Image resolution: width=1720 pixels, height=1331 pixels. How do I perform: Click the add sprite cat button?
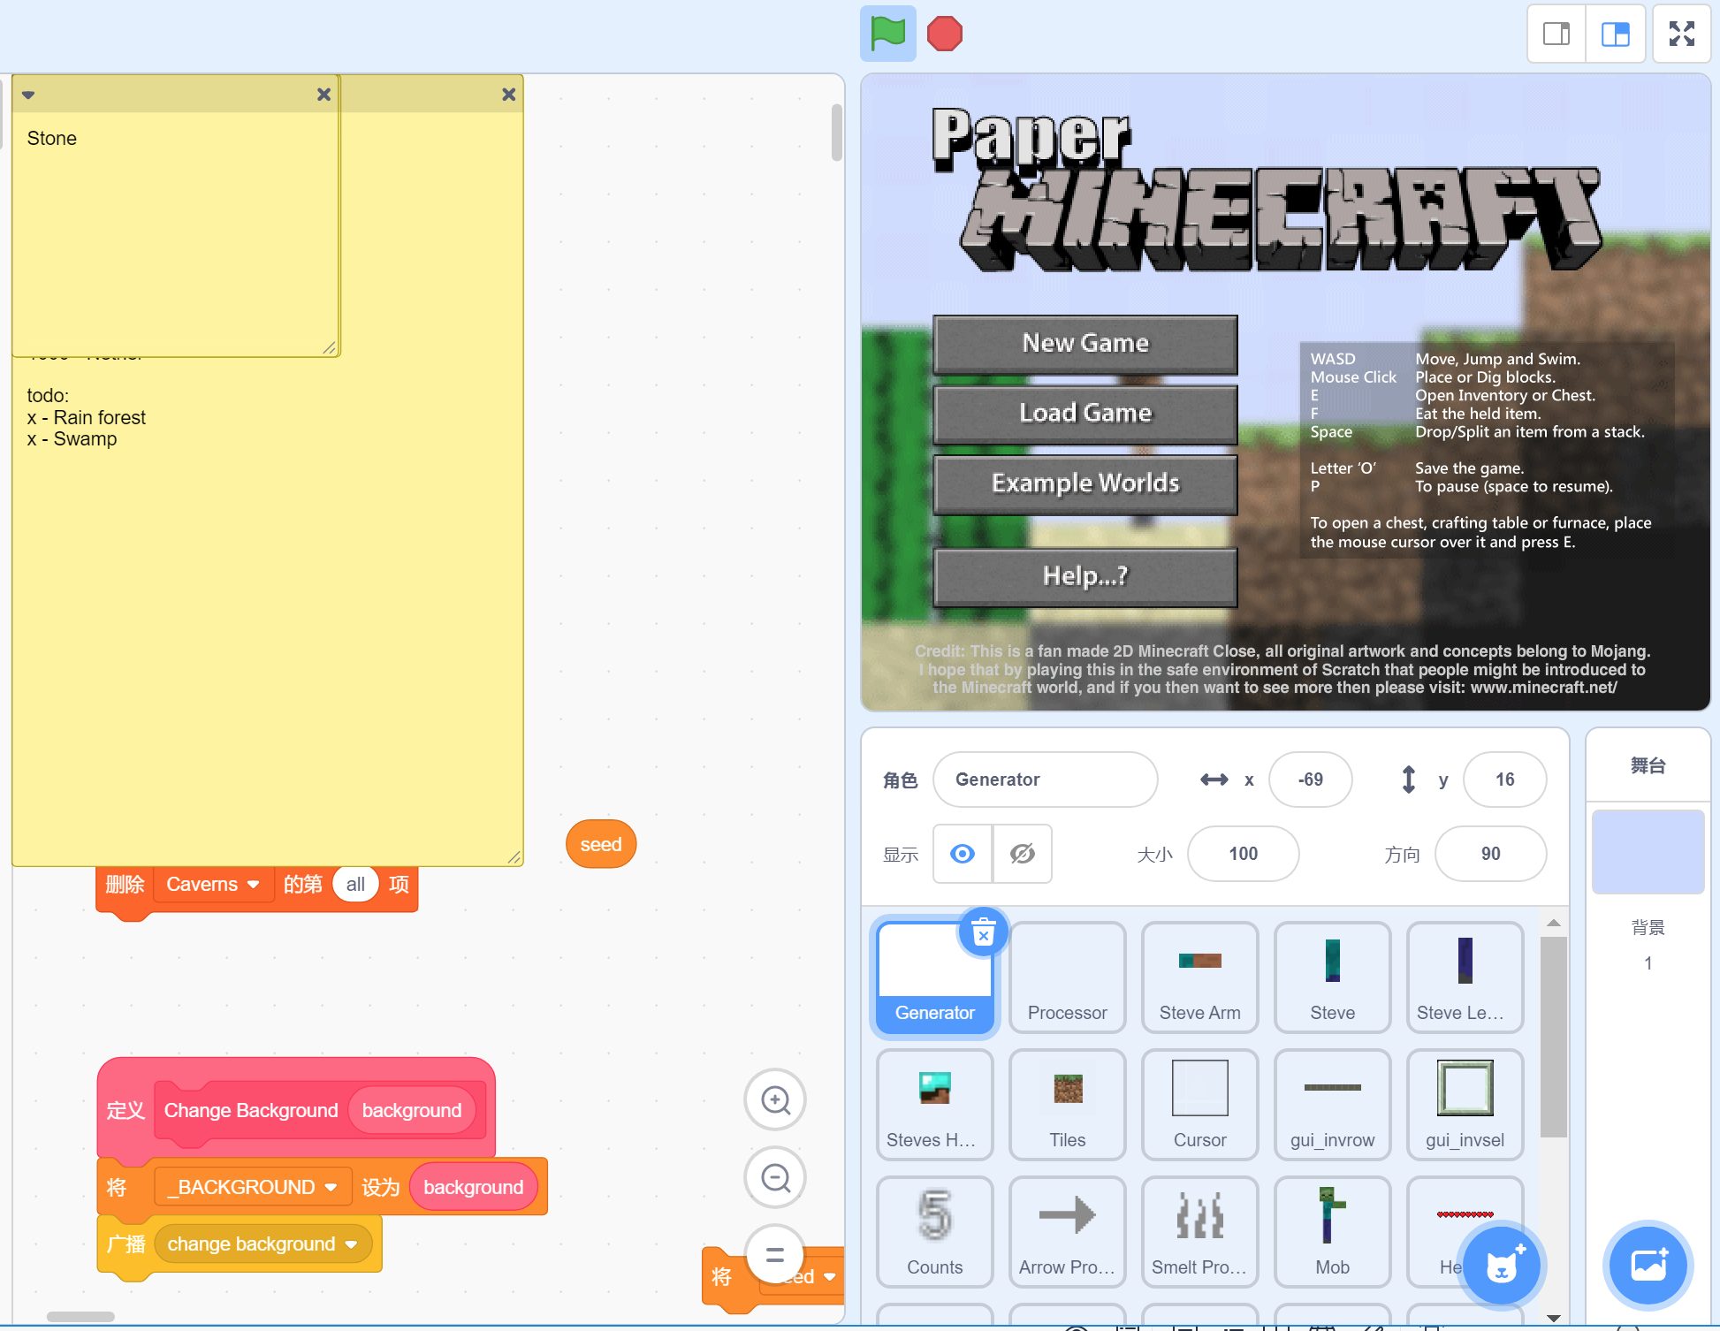1501,1266
